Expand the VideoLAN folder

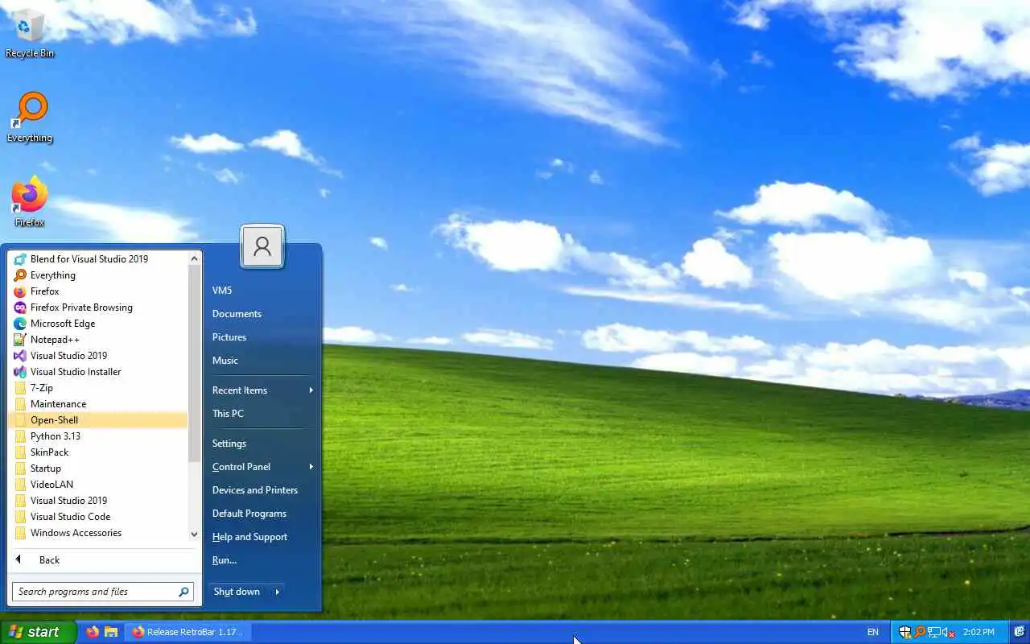pos(98,485)
